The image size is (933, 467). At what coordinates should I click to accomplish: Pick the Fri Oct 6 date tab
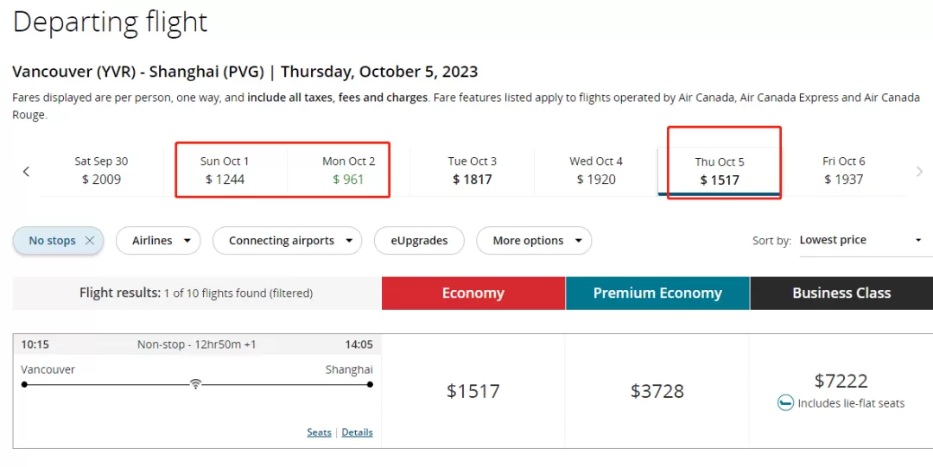pos(844,171)
